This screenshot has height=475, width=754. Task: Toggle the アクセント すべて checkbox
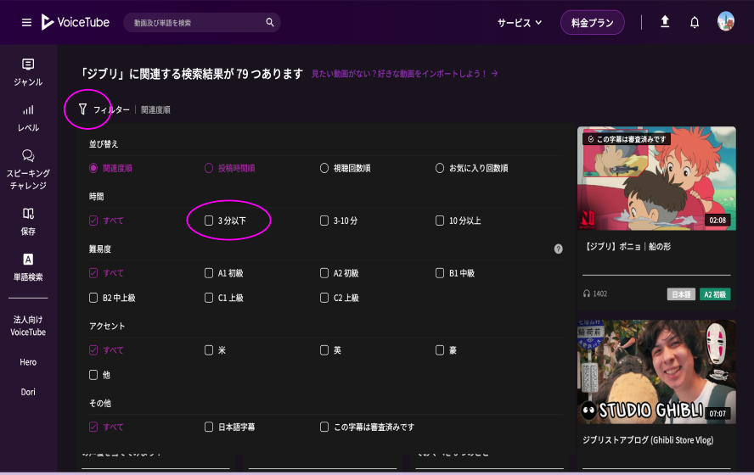coord(93,350)
